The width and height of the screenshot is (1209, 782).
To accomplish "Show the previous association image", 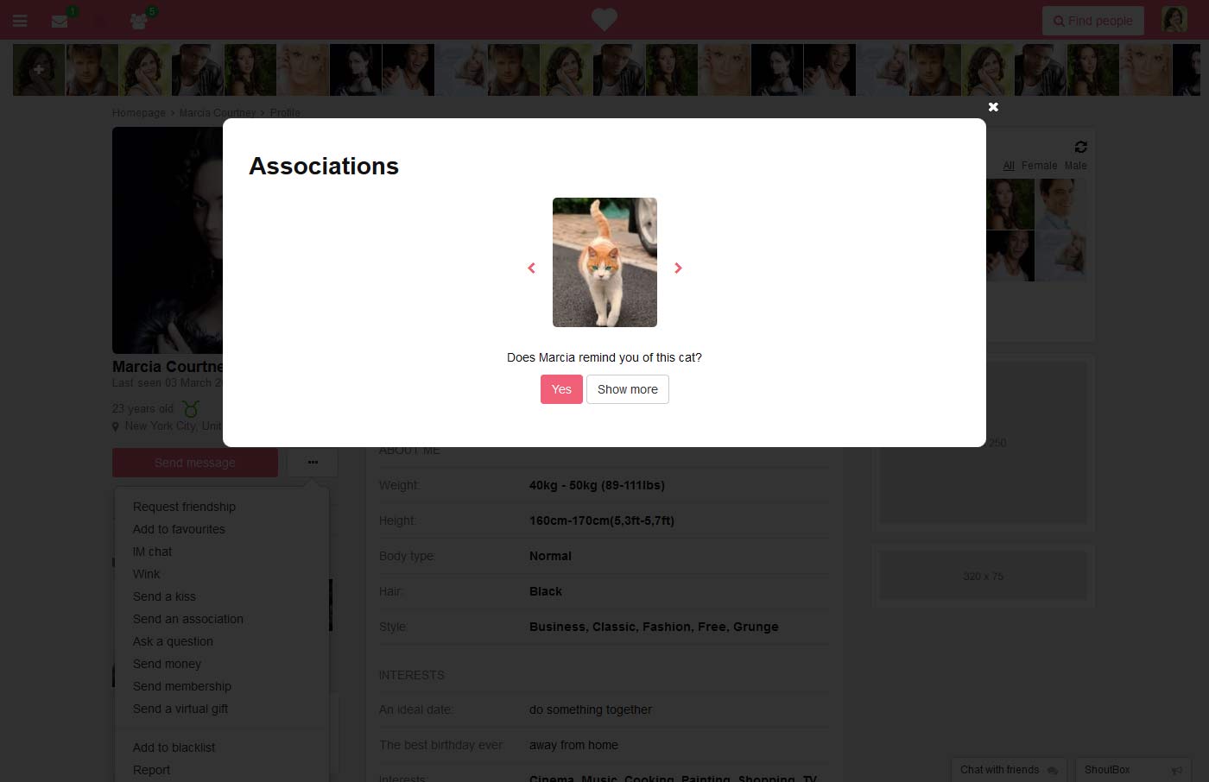I will [531, 268].
